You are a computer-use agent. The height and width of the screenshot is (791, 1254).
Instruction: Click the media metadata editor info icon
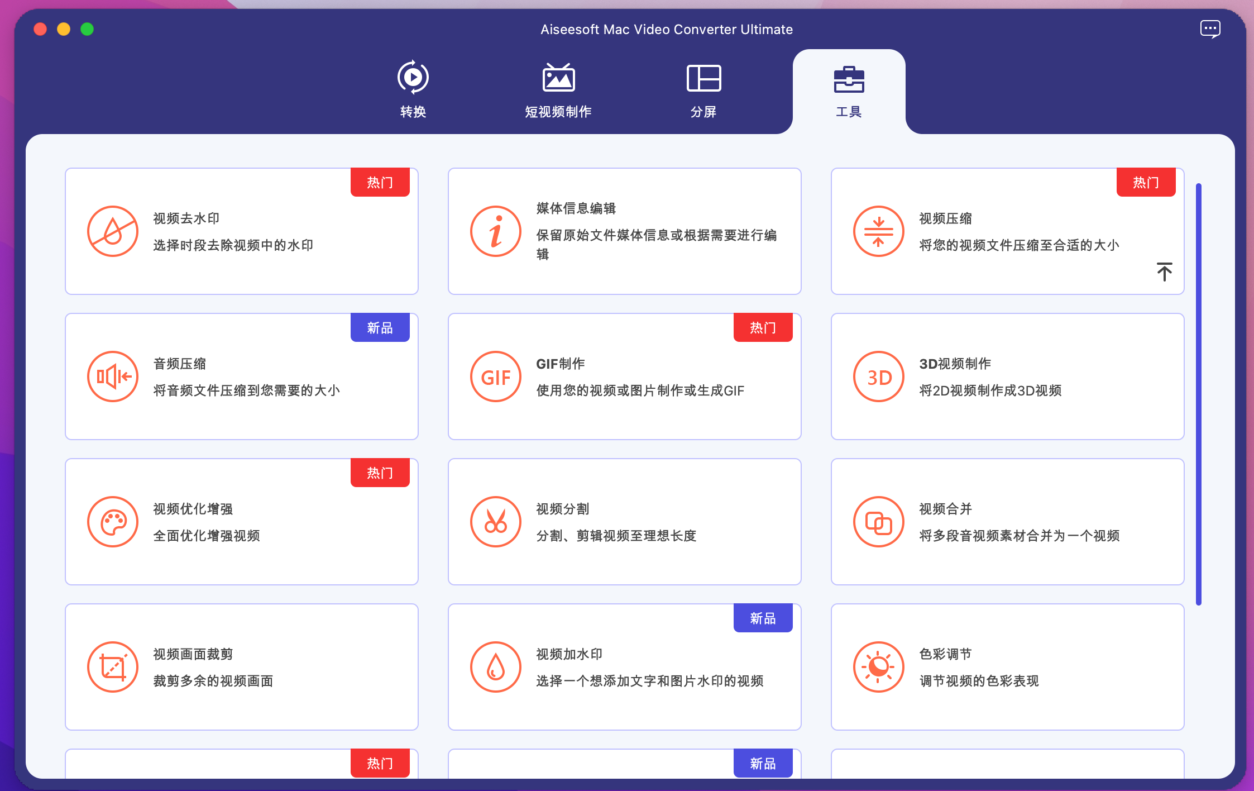pos(496,231)
